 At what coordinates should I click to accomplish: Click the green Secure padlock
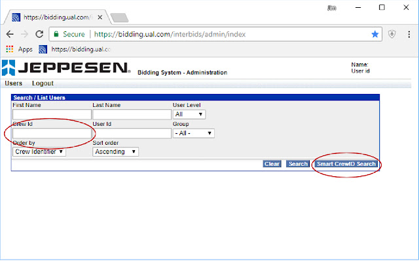click(56, 34)
